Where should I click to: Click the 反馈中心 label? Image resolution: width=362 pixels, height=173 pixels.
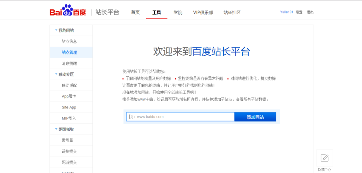325,169
